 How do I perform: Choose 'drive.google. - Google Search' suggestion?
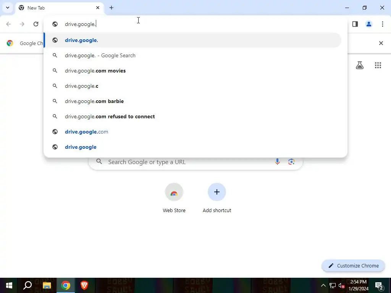(192, 55)
